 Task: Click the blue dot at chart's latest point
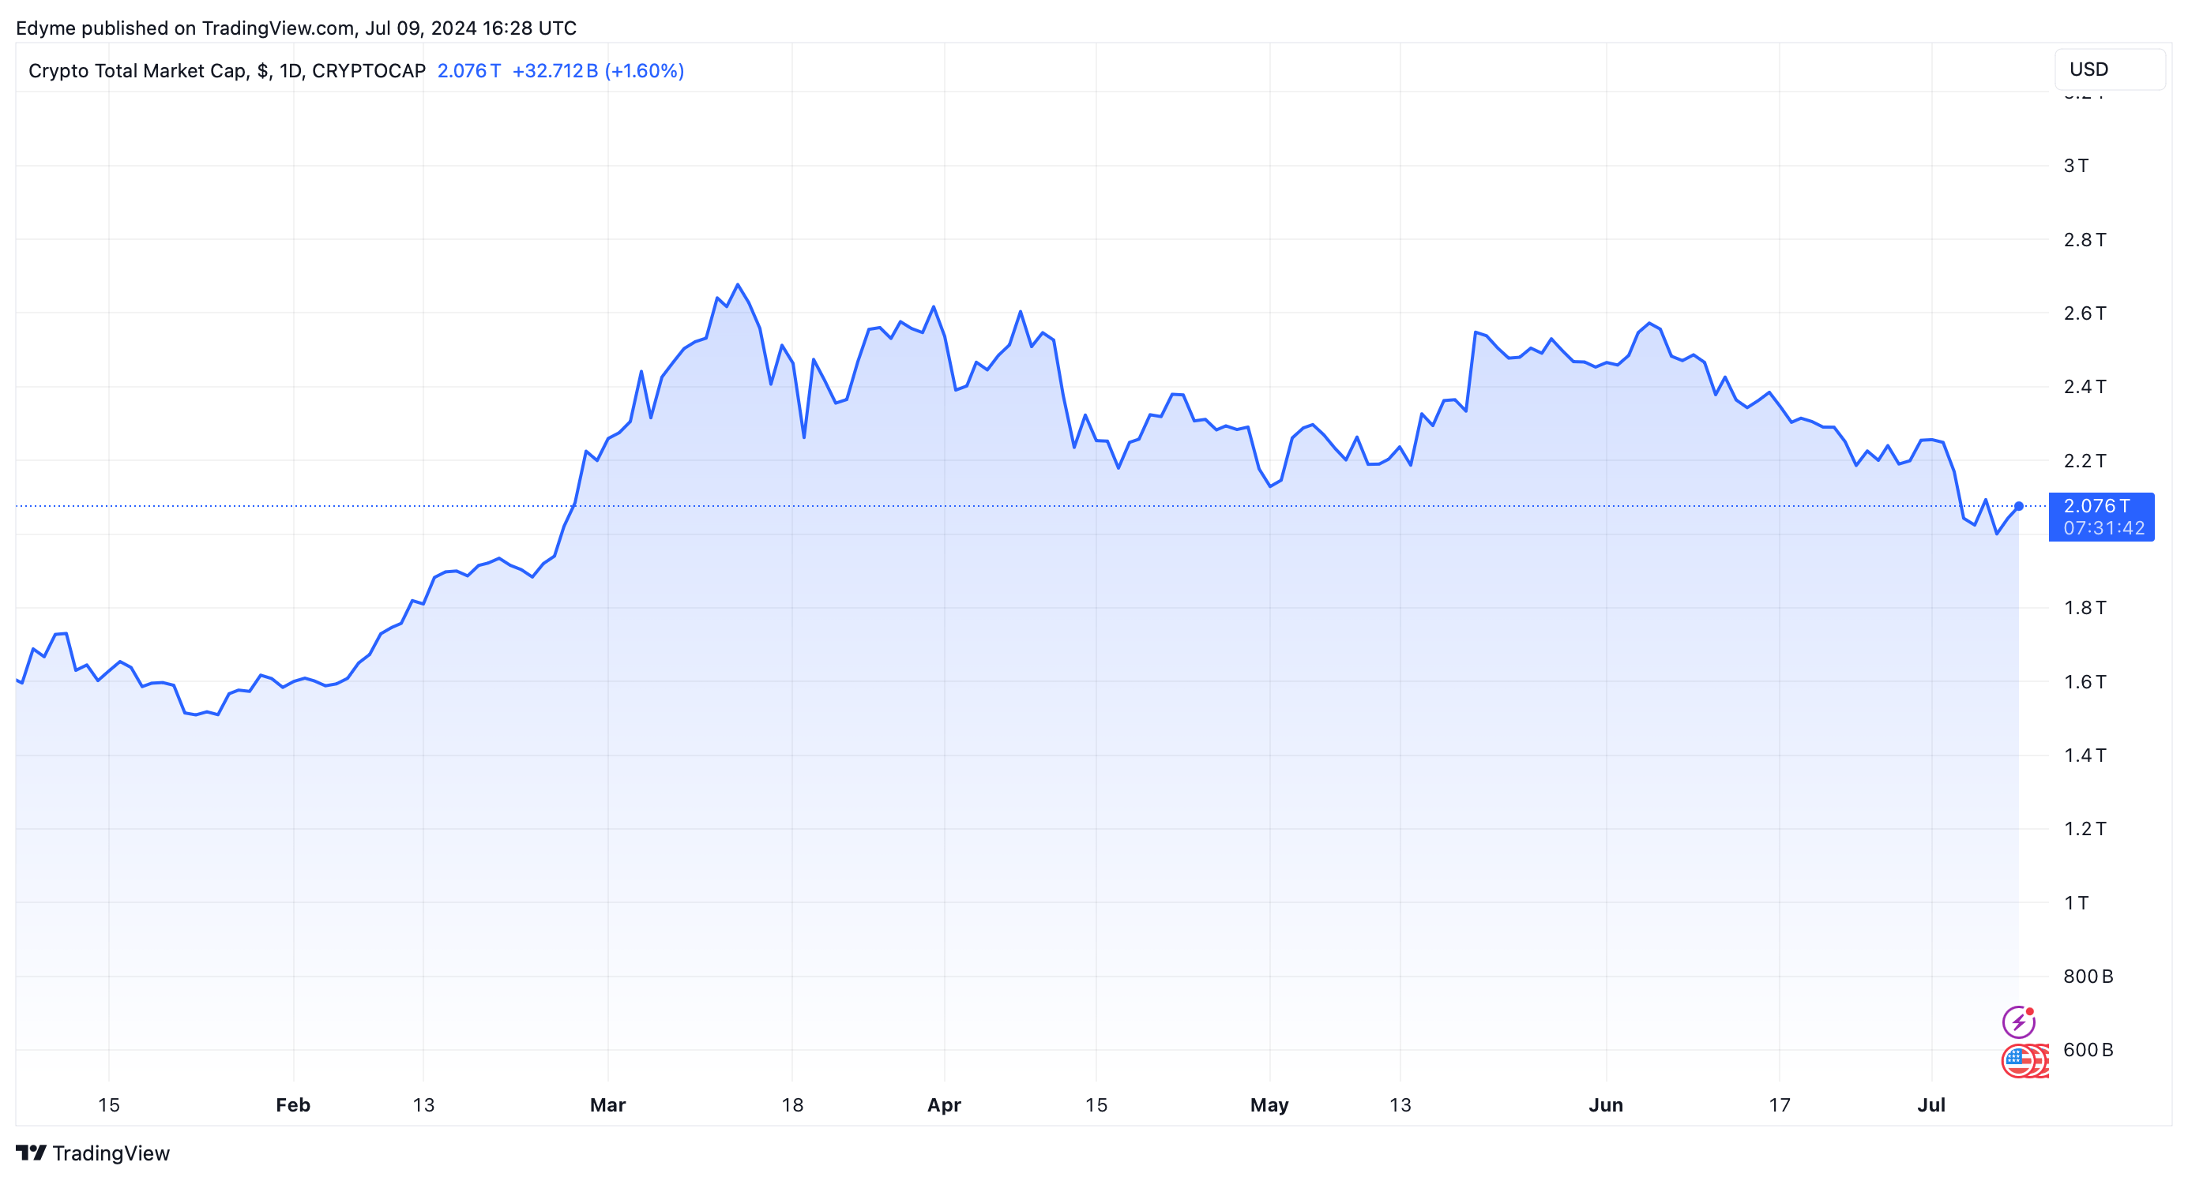(2019, 506)
